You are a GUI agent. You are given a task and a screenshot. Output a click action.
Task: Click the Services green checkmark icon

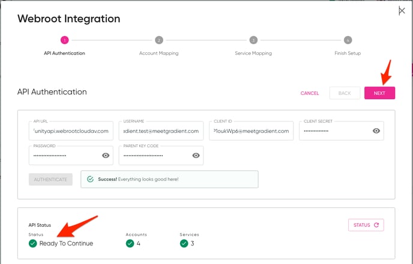pos(184,243)
